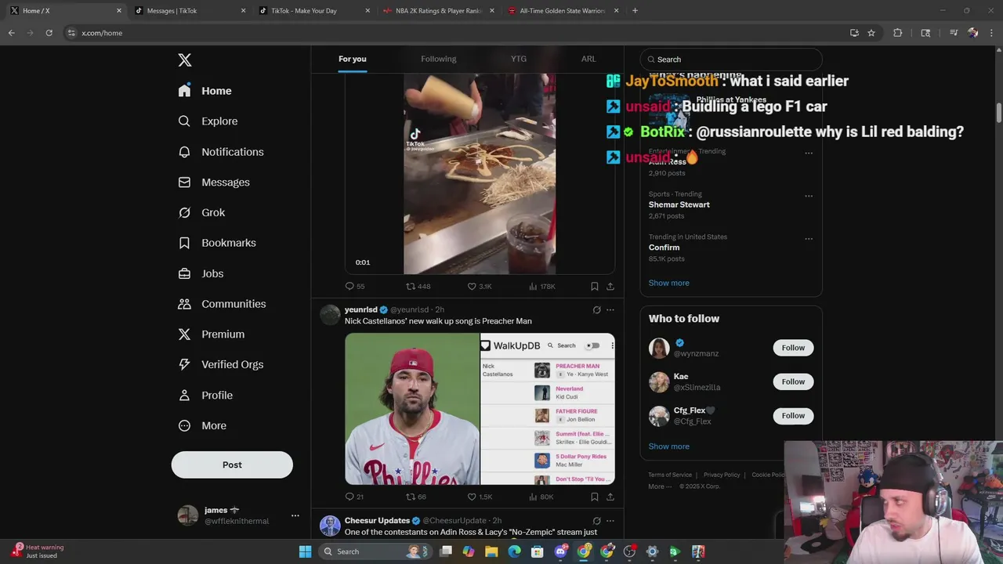
Task: Click the Profile person icon
Action: (184, 396)
